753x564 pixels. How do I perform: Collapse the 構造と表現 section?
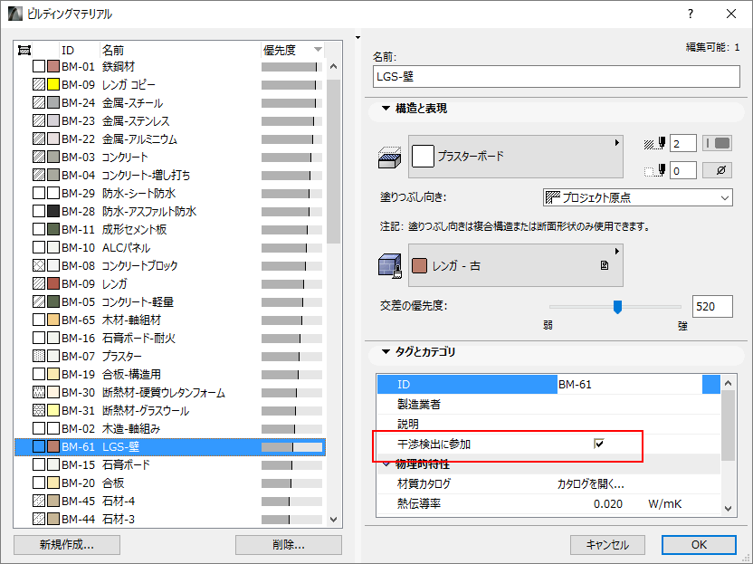(x=386, y=109)
